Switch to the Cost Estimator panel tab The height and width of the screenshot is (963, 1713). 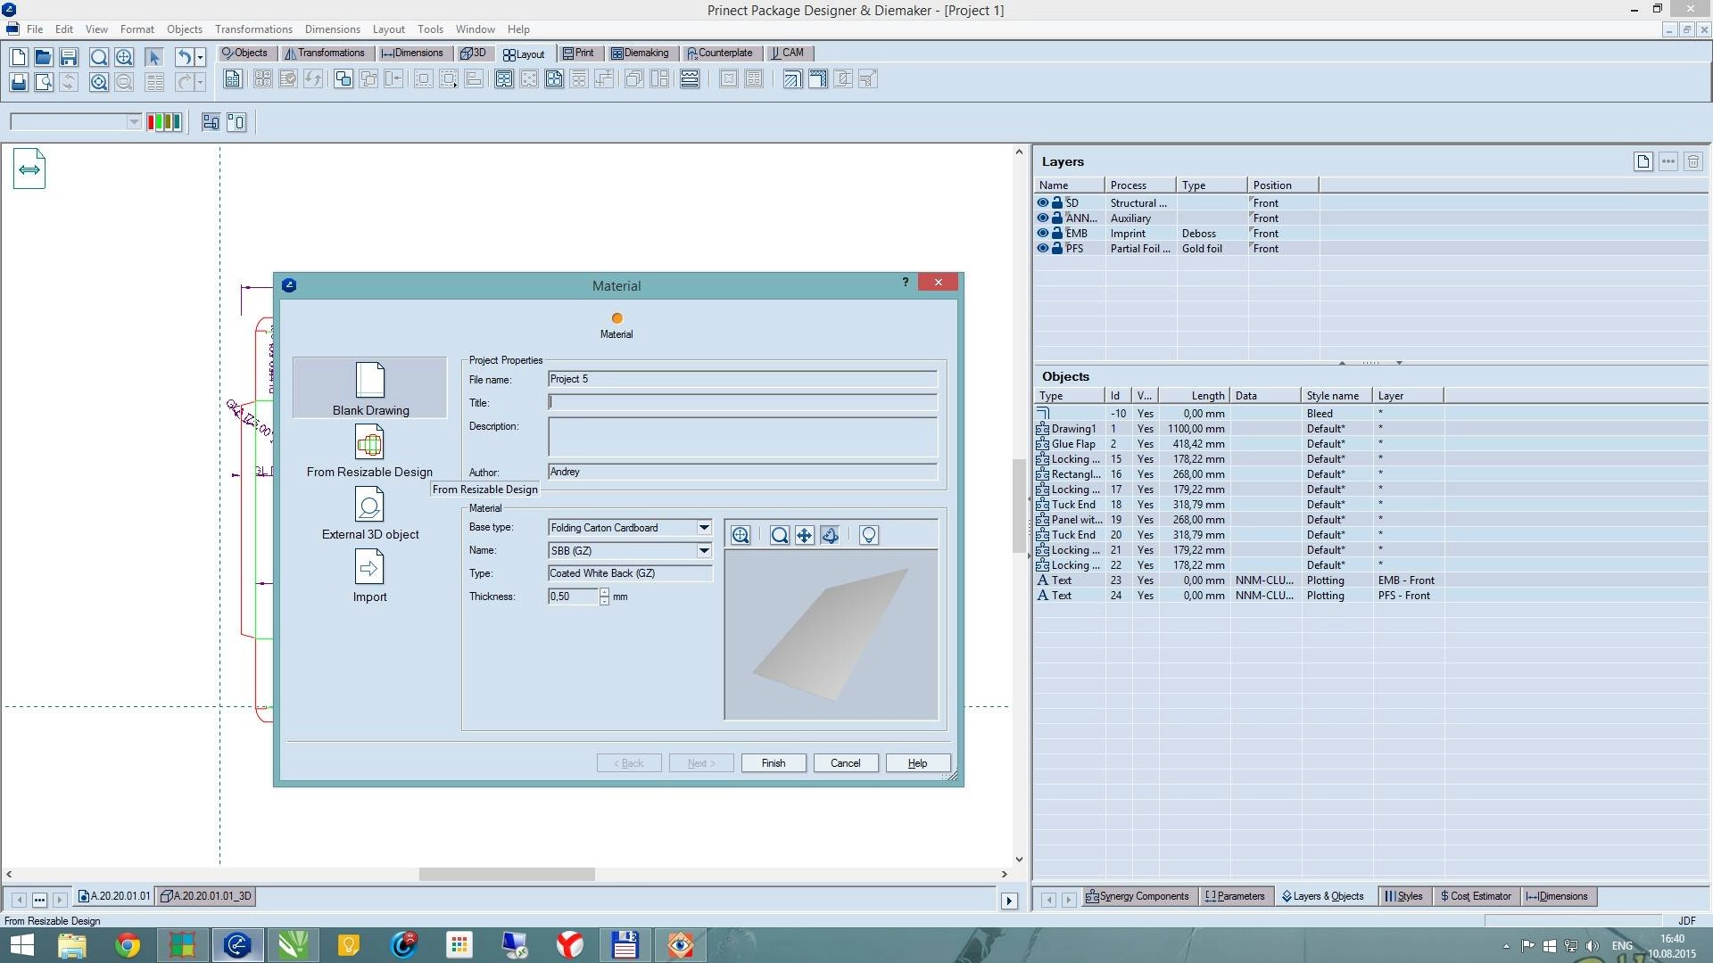click(x=1476, y=896)
